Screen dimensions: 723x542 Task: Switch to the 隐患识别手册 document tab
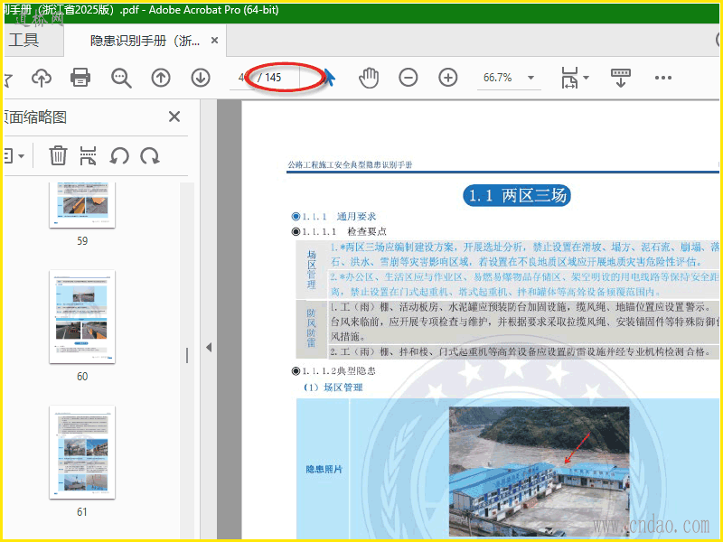145,41
